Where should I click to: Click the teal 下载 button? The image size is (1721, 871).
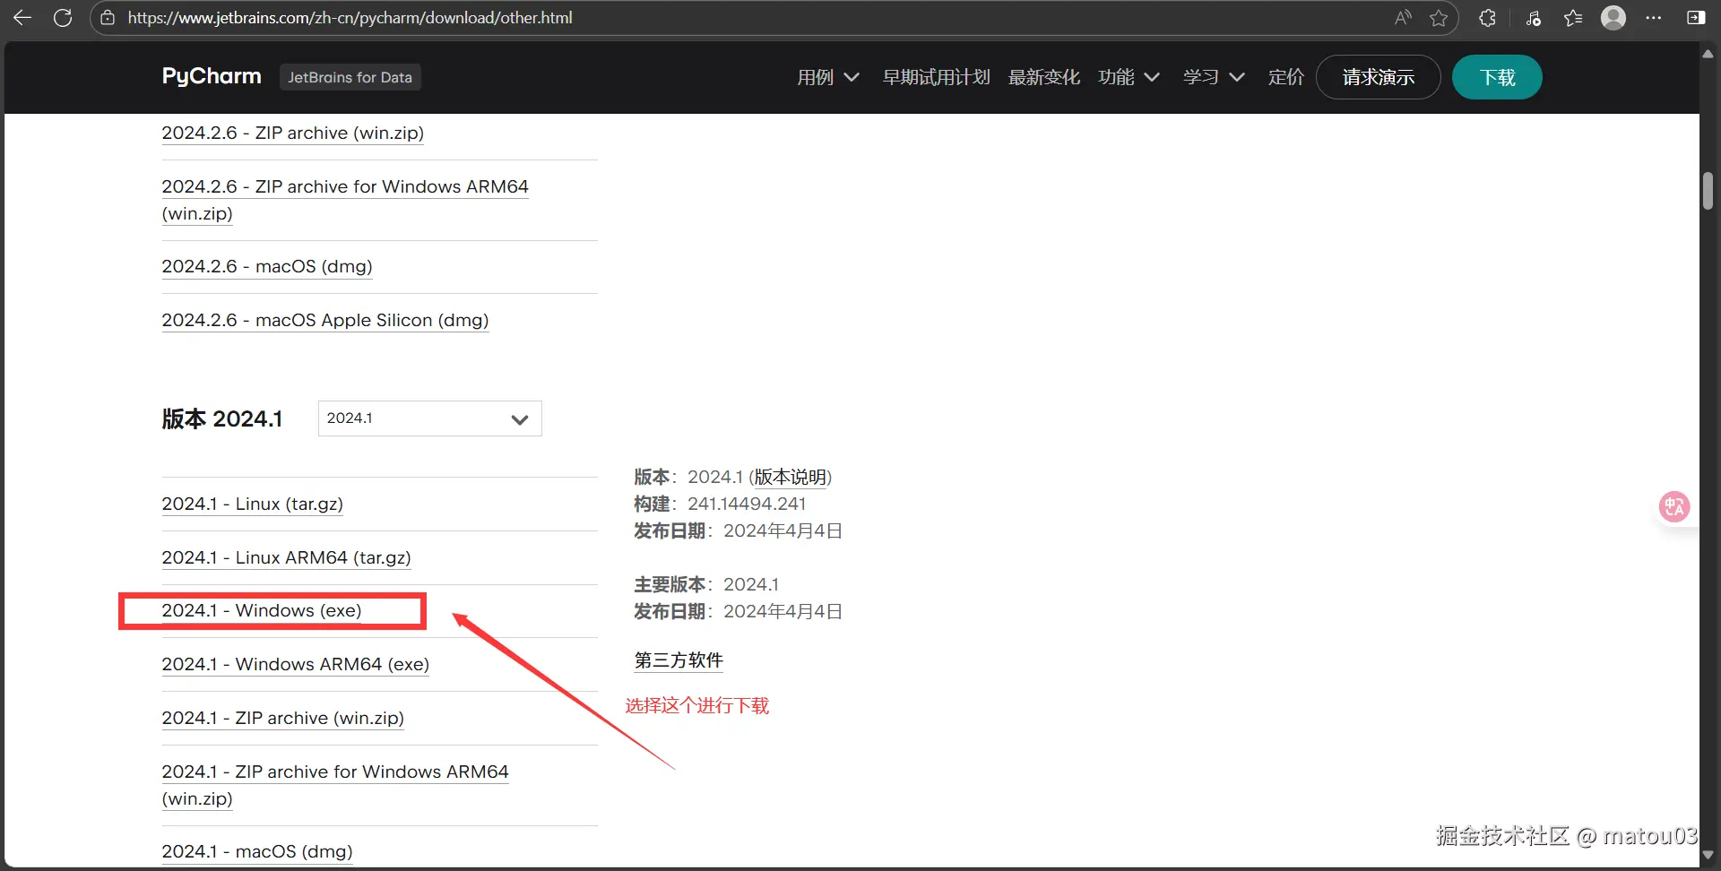pos(1497,77)
